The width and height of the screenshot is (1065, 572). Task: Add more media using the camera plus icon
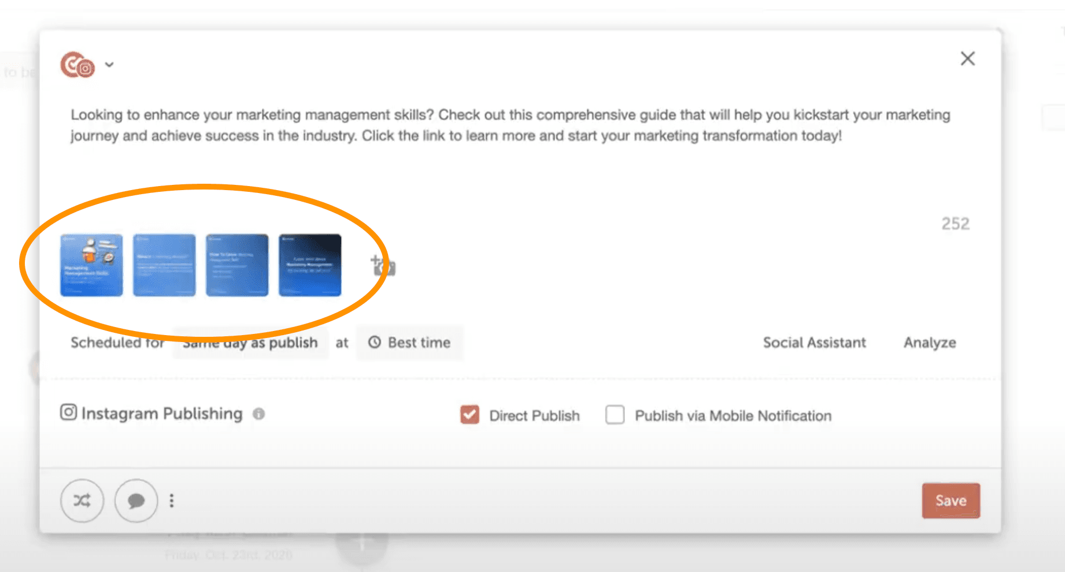(x=382, y=266)
